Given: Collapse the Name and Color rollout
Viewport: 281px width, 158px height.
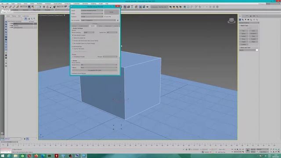Looking at the screenshot, I should (245, 48).
